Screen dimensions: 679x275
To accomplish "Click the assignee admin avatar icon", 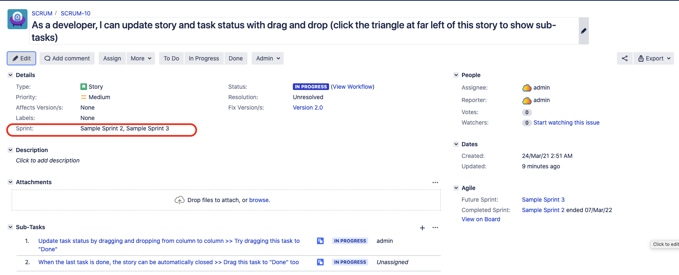I will [x=527, y=88].
